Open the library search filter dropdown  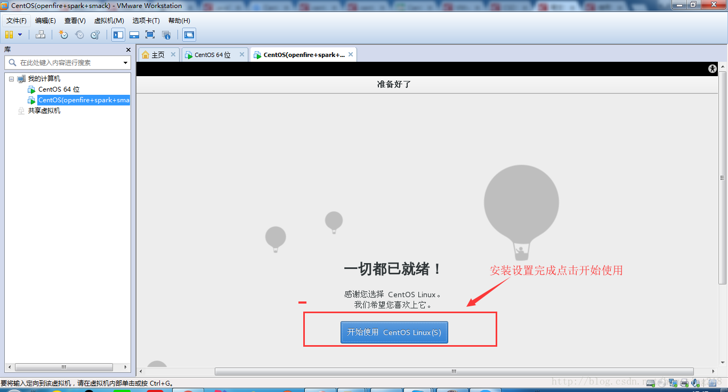pos(126,63)
